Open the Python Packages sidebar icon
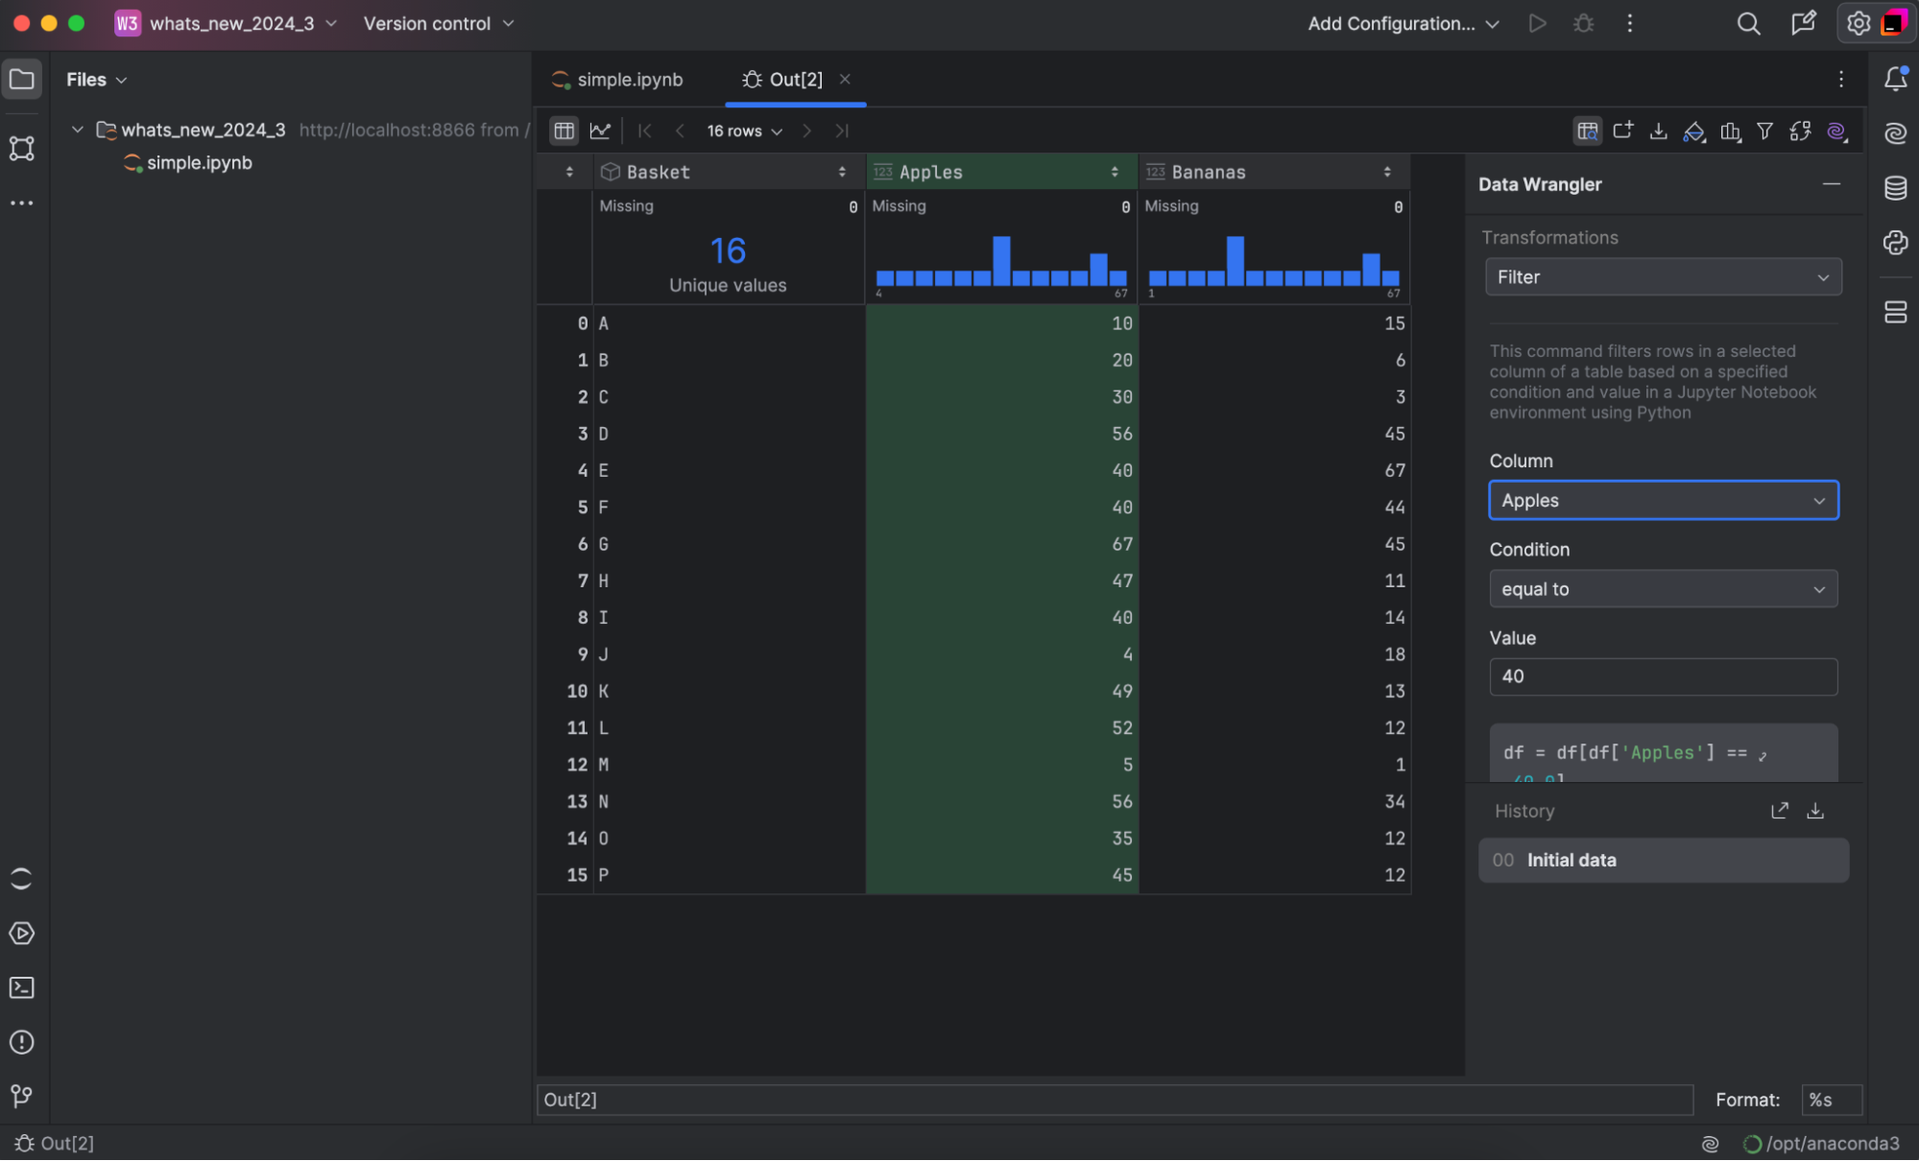The width and height of the screenshot is (1919, 1161). coord(1895,243)
